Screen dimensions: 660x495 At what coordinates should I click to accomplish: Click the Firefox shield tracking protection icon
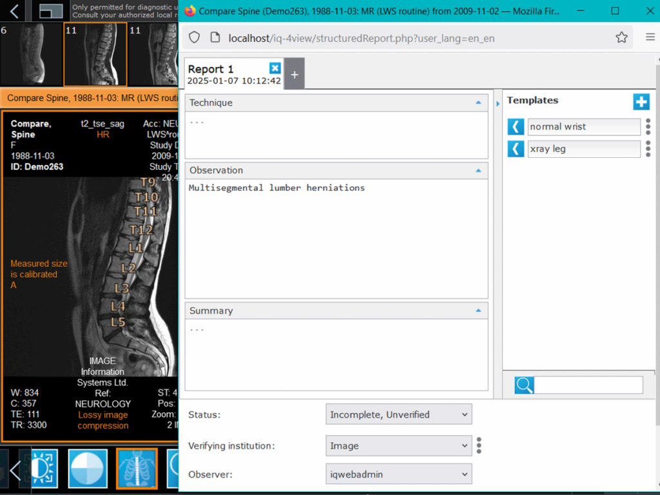click(x=194, y=37)
